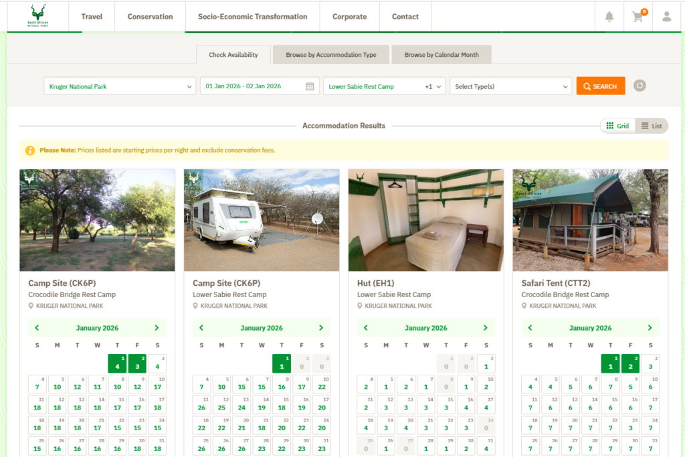Click the orange SEARCH button
This screenshot has height=457, width=685.
click(x=601, y=86)
